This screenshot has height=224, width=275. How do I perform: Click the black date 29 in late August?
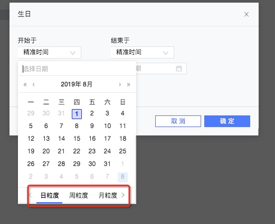coord(77,164)
